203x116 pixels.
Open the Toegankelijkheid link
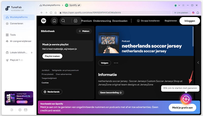click(49, 78)
